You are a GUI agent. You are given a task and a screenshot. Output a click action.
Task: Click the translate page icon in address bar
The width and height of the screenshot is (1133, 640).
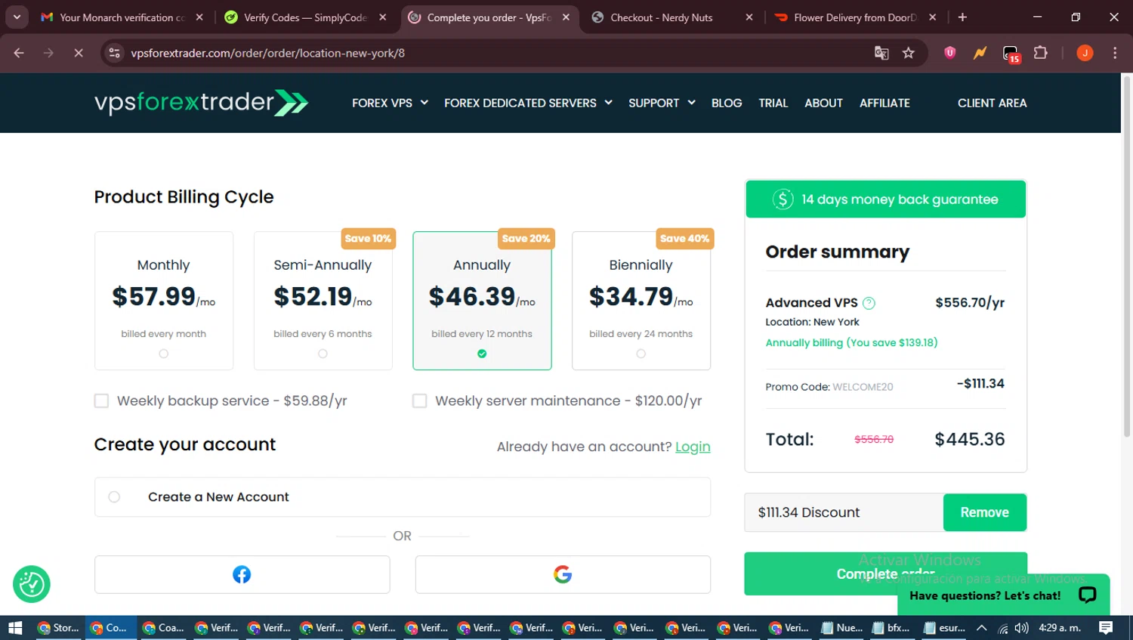pos(881,53)
